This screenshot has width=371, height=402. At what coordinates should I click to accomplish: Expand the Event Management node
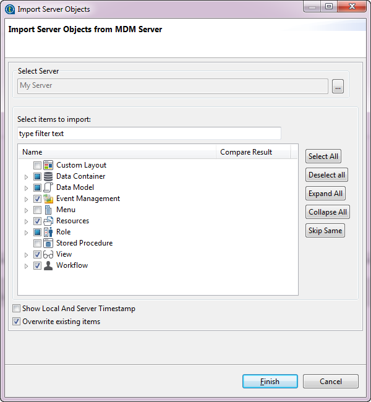(x=26, y=199)
